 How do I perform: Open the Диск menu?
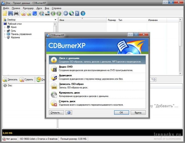(39, 8)
